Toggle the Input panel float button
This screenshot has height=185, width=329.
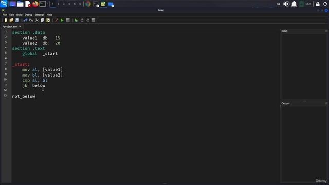pos(326,31)
